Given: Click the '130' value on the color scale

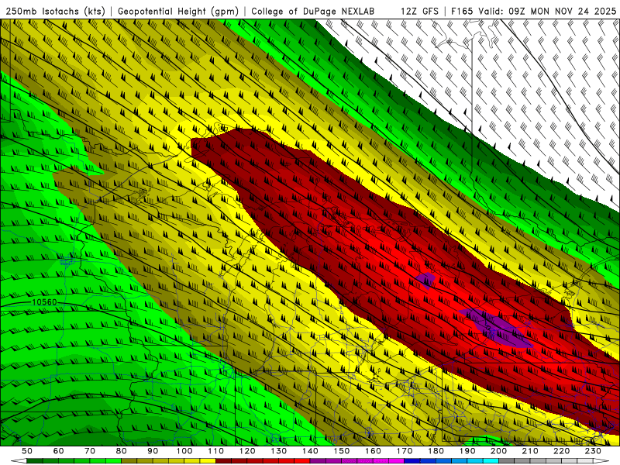Looking at the screenshot, I should tap(279, 451).
